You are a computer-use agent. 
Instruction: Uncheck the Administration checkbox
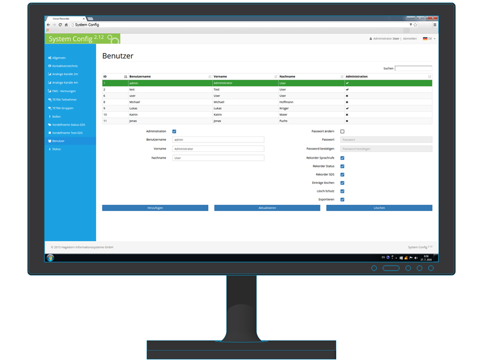(x=174, y=131)
